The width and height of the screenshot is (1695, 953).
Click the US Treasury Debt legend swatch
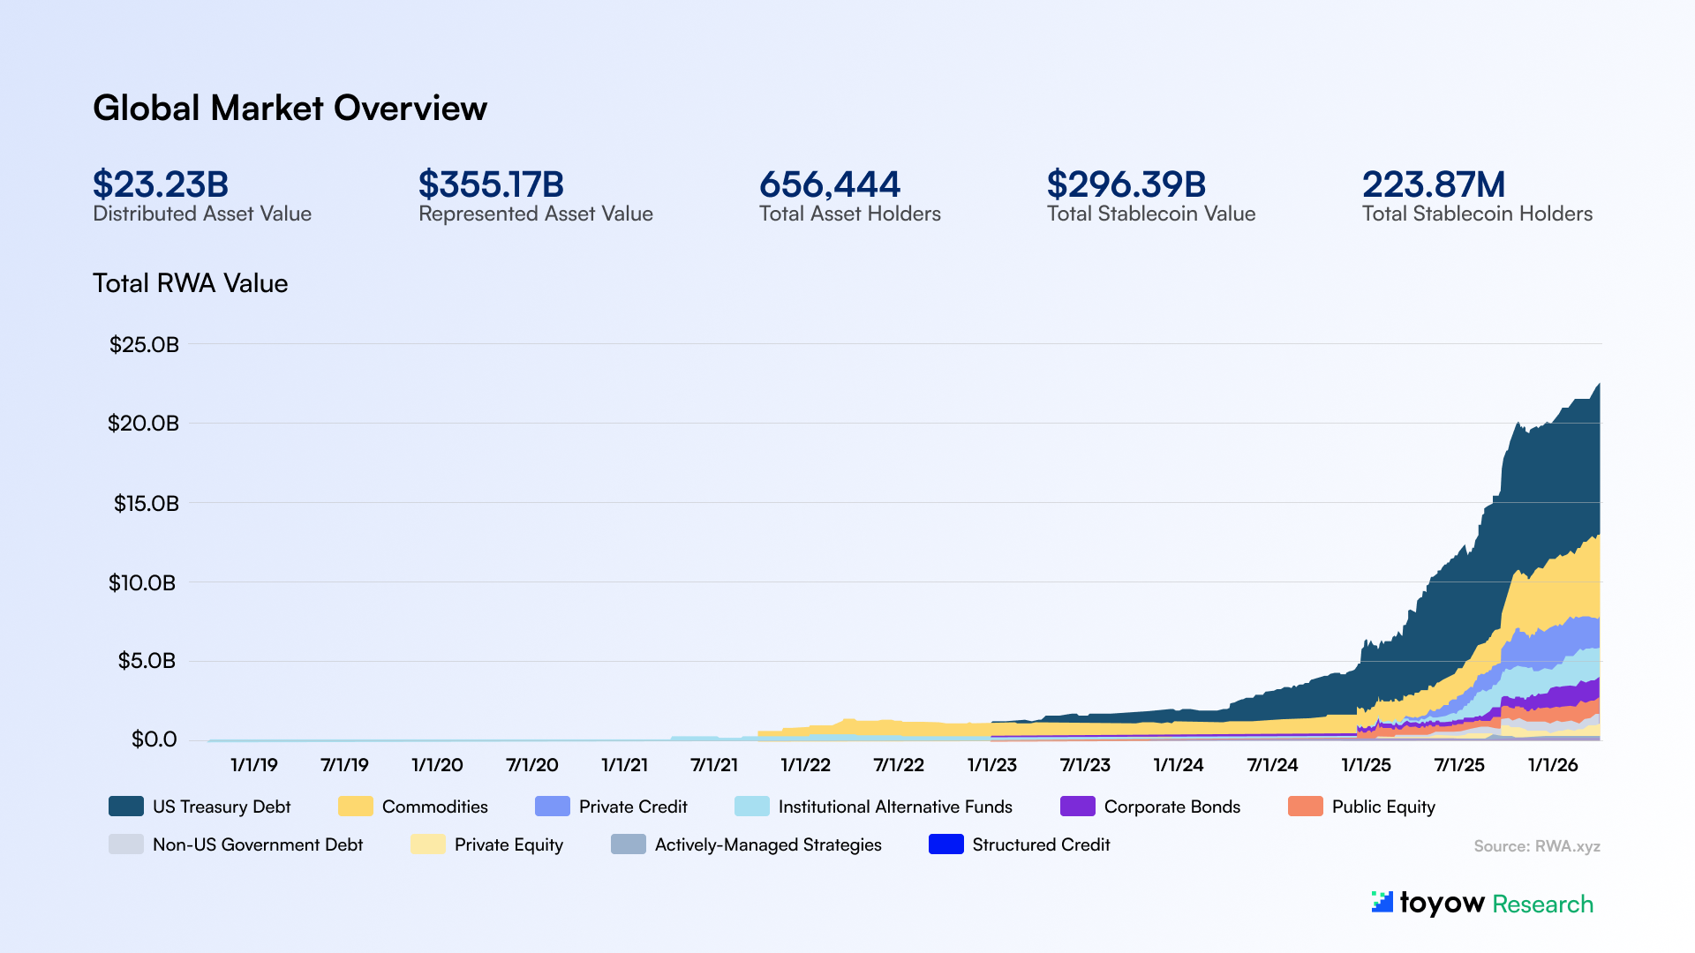125,807
